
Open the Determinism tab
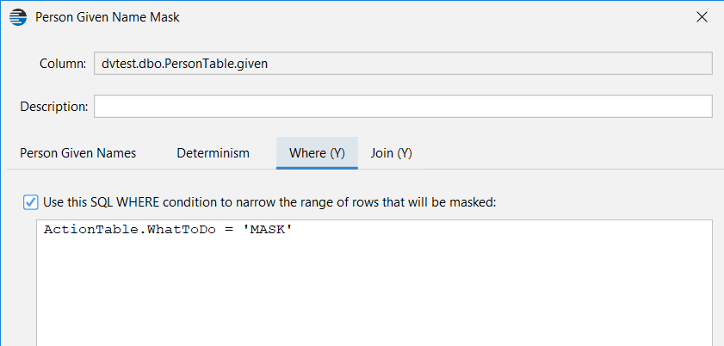pos(213,153)
